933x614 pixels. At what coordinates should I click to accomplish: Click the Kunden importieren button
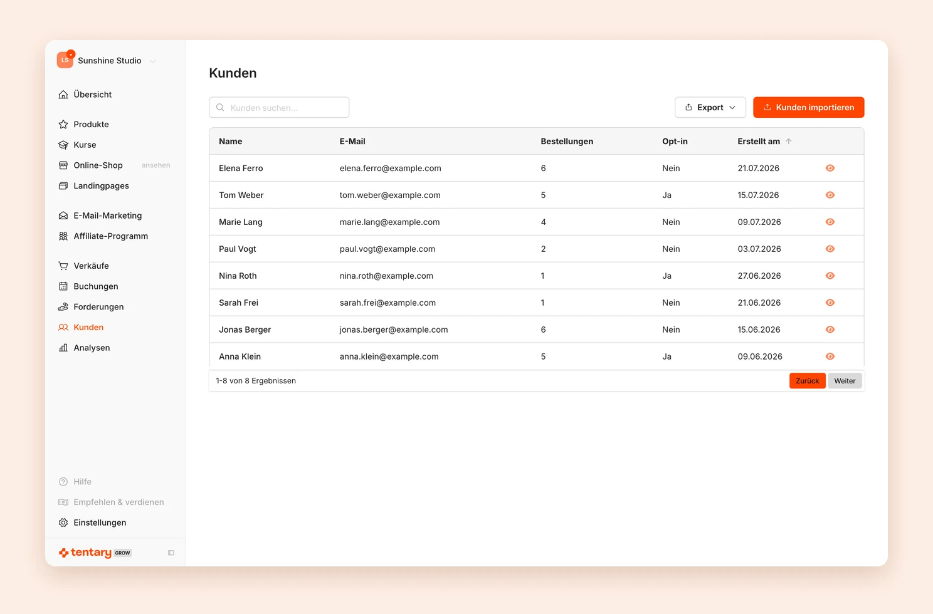coord(809,107)
